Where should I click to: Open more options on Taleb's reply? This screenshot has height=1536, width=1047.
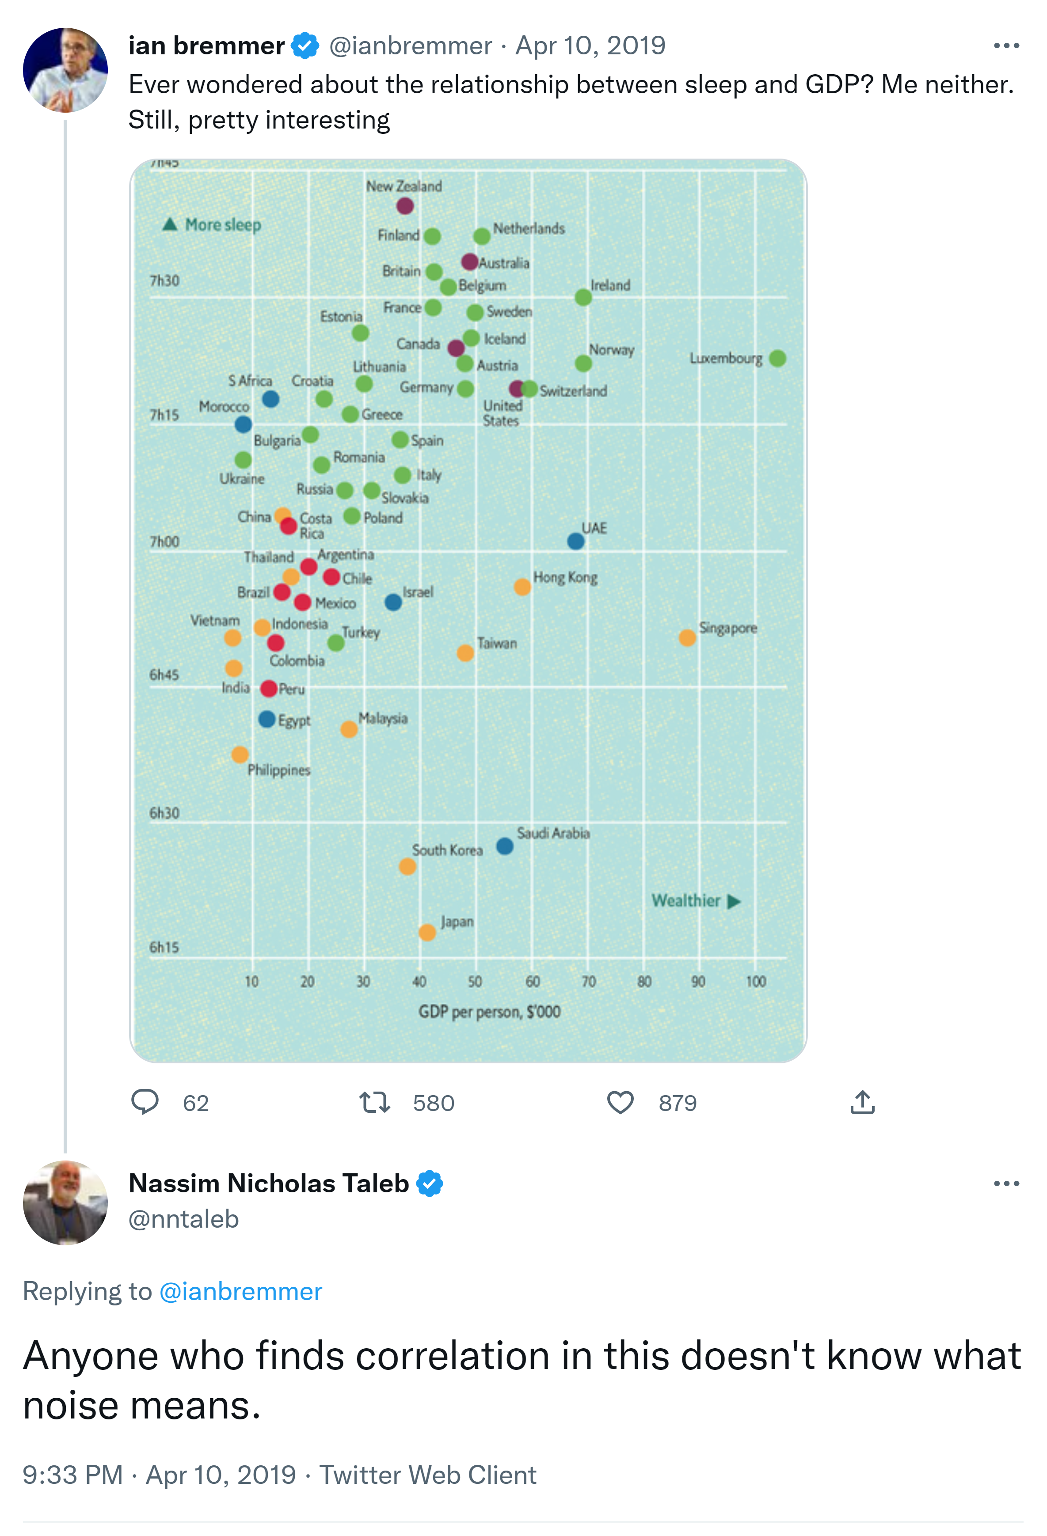(x=1006, y=1183)
